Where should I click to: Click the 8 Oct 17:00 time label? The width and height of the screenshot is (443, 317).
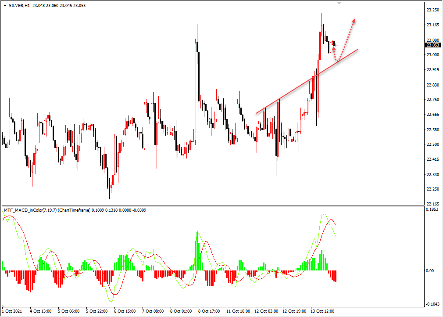pyautogui.click(x=209, y=311)
